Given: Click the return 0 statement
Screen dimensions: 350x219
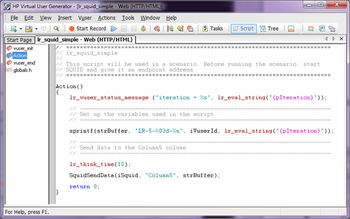Looking at the screenshot, I should (x=84, y=187).
